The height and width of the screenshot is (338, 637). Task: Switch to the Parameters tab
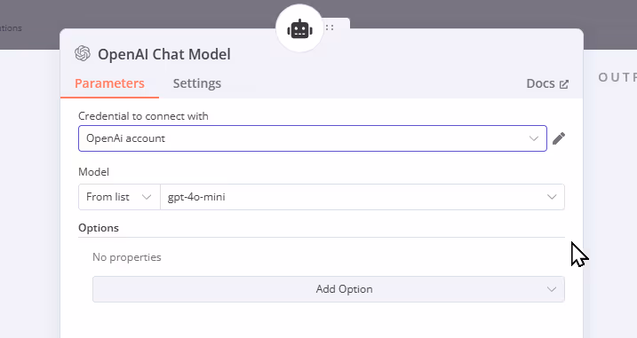pos(109,83)
